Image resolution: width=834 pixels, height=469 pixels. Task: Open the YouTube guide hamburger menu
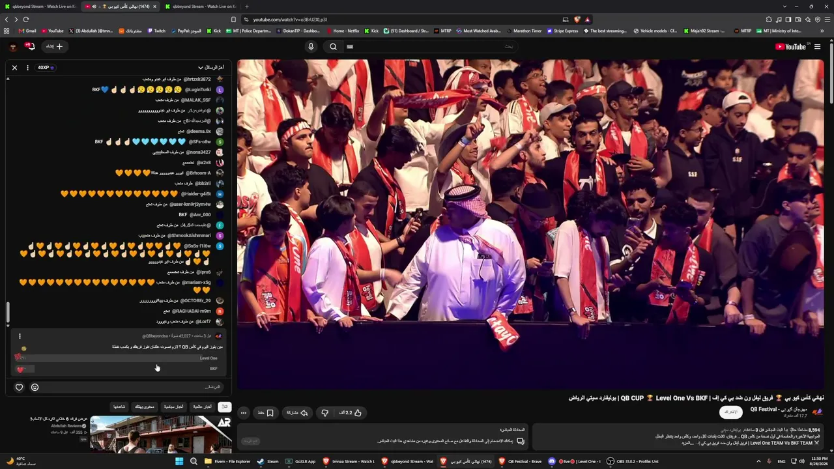(817, 46)
